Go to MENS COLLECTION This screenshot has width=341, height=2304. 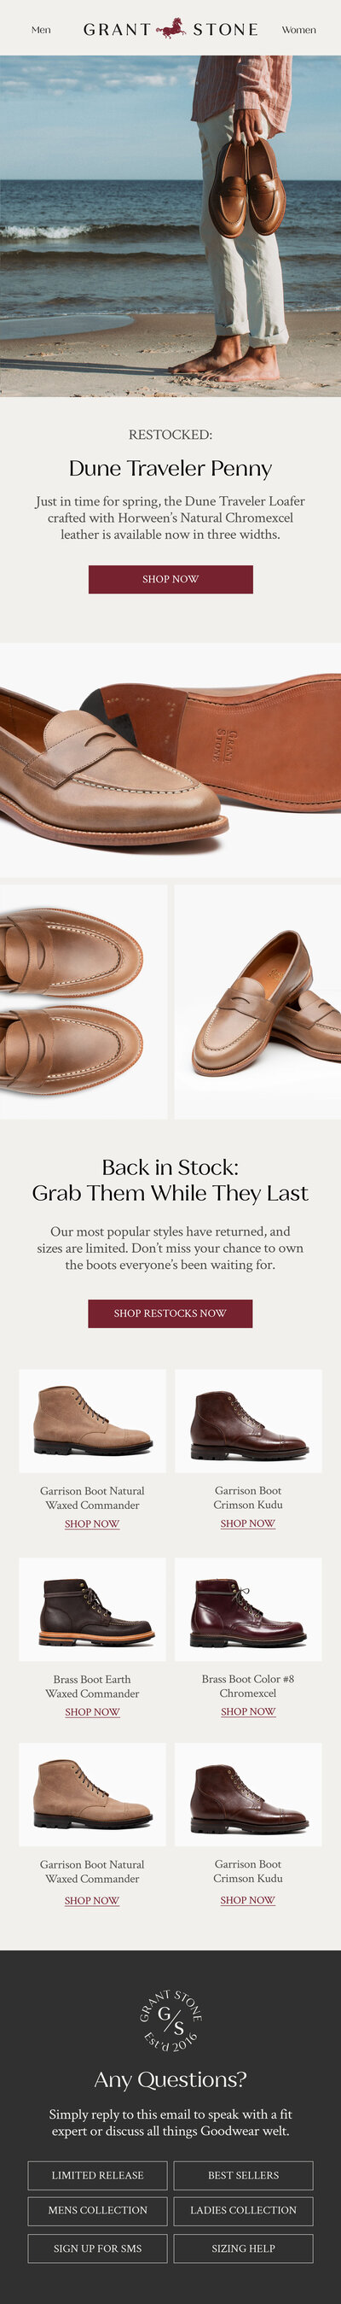97,2210
